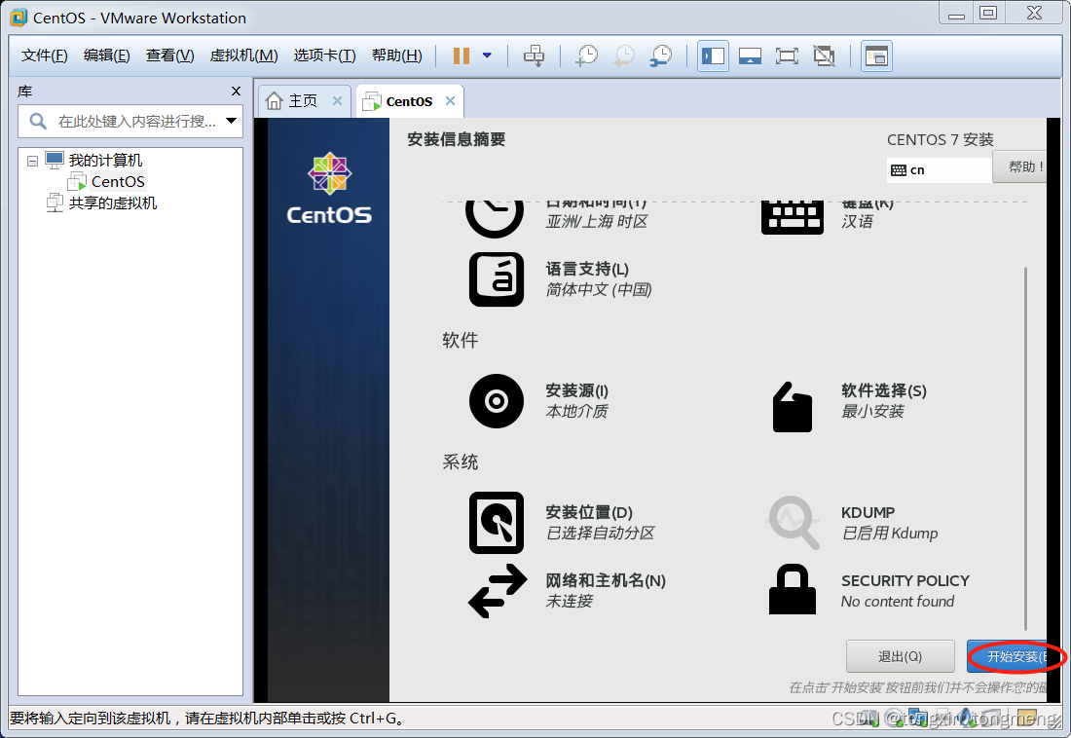
Task: Click the pause virtual machine icon
Action: pyautogui.click(x=462, y=56)
